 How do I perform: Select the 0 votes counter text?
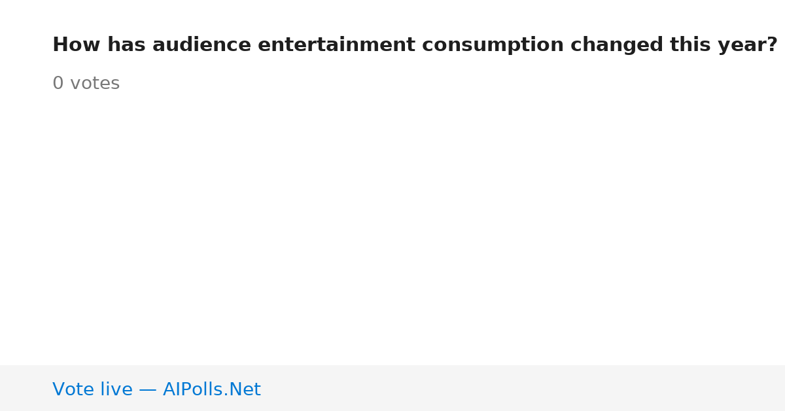click(x=86, y=84)
